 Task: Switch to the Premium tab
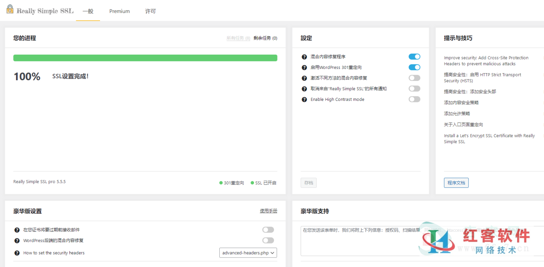120,11
